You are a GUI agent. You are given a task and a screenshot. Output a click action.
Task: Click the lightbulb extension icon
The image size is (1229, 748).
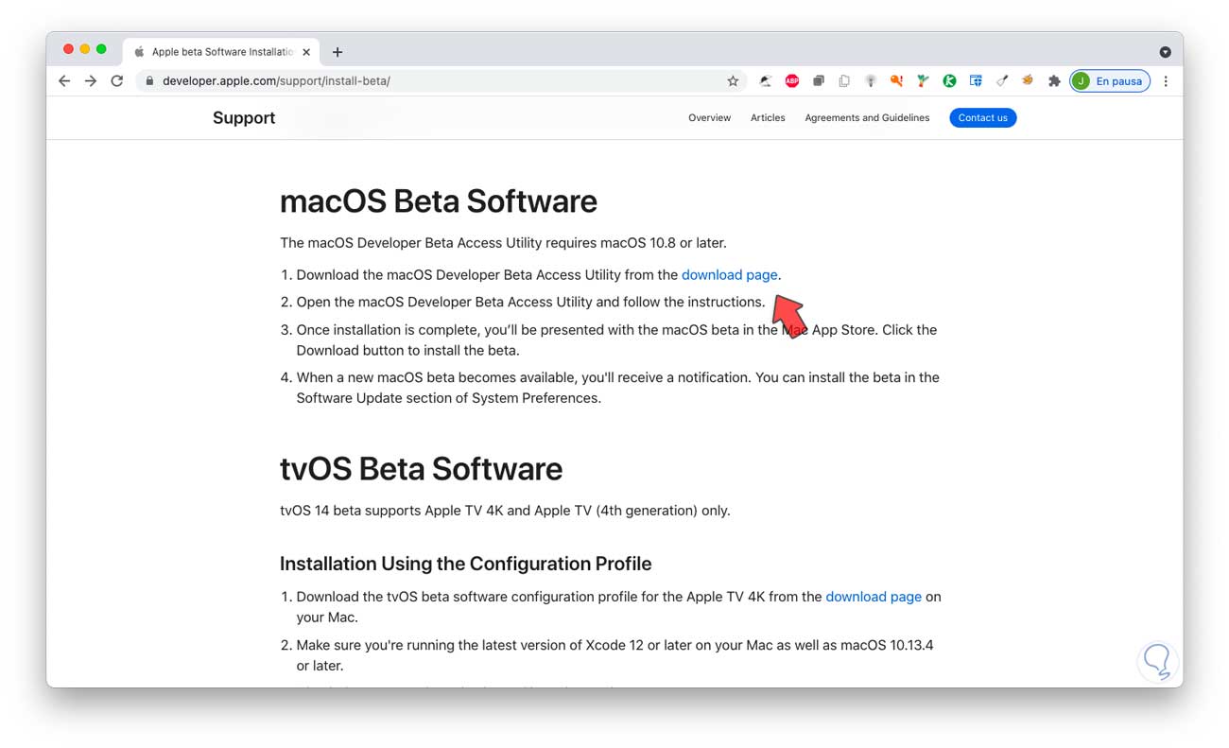tap(871, 81)
